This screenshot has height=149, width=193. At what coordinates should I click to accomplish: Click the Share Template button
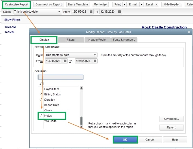[x=78, y=4]
